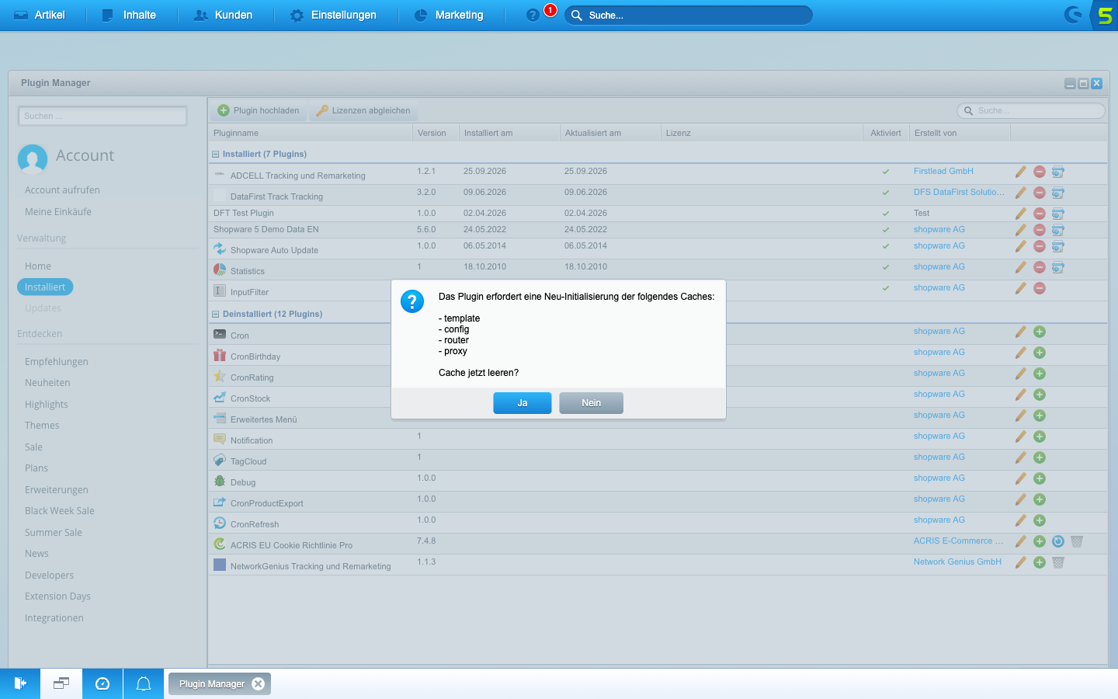Open the Artikel menu

point(40,15)
